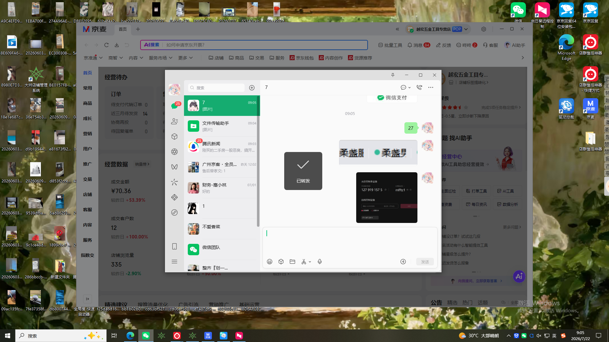Open send-file folder icon in chat toolbar

tap(292, 262)
